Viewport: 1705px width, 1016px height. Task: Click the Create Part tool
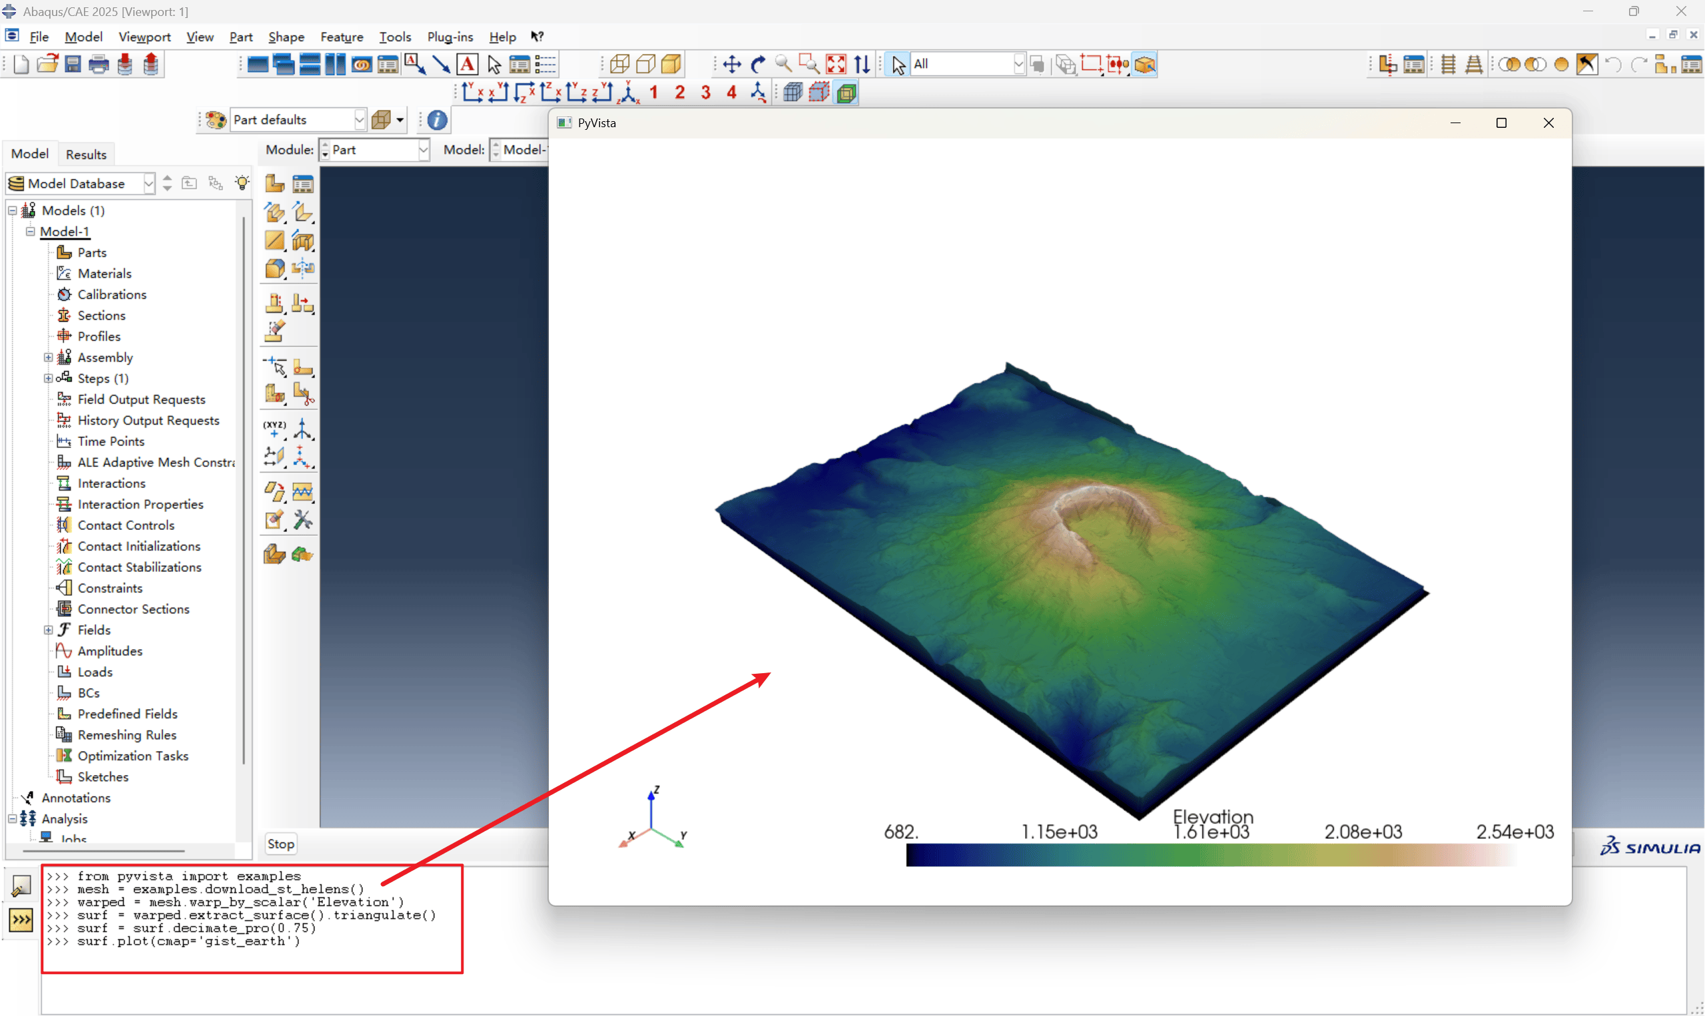pyautogui.click(x=274, y=184)
